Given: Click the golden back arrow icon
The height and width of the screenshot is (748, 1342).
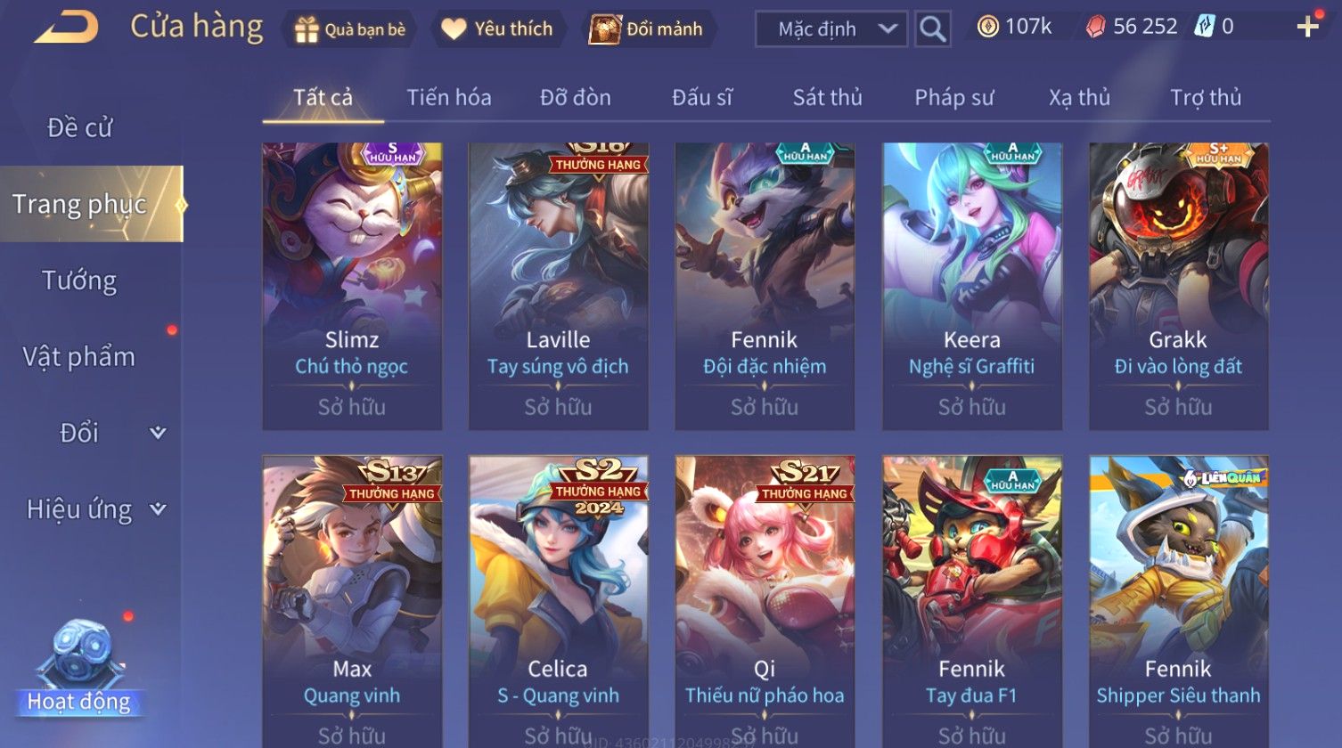Looking at the screenshot, I should point(66,27).
